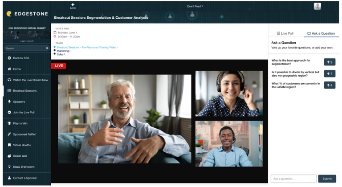The image size is (342, 187).
Task: Expand the Marketing track link
Action: click(63, 51)
